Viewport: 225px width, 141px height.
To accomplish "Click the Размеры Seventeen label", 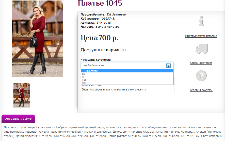I will coord(97,60).
